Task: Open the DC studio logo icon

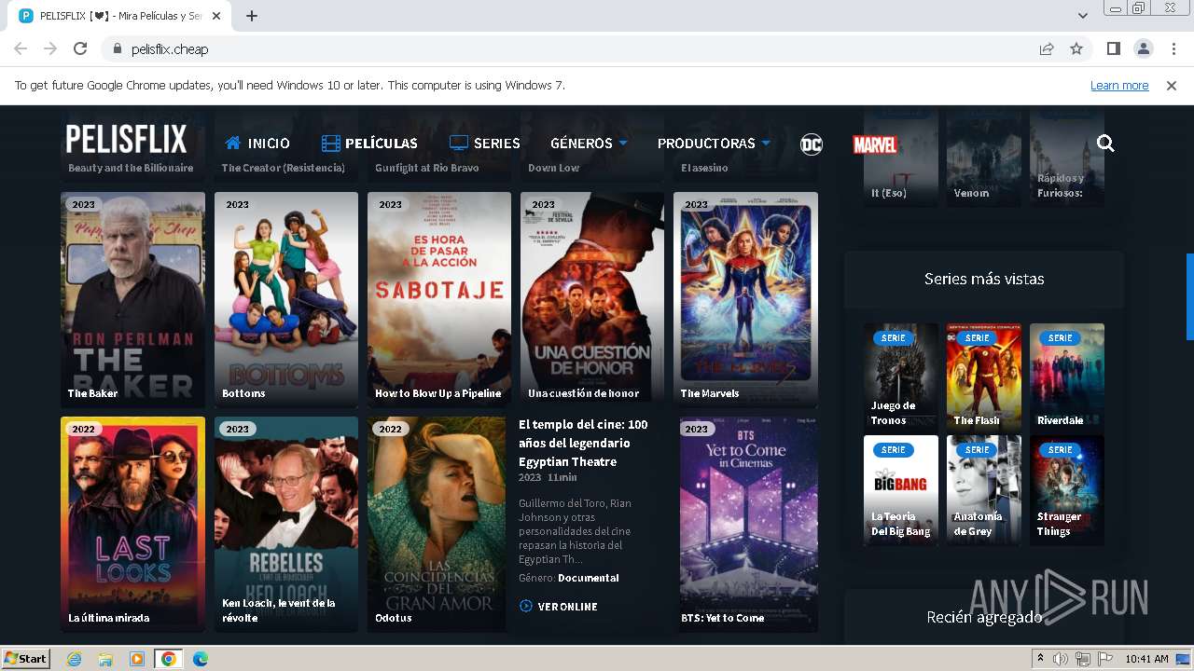Action: 812,144
